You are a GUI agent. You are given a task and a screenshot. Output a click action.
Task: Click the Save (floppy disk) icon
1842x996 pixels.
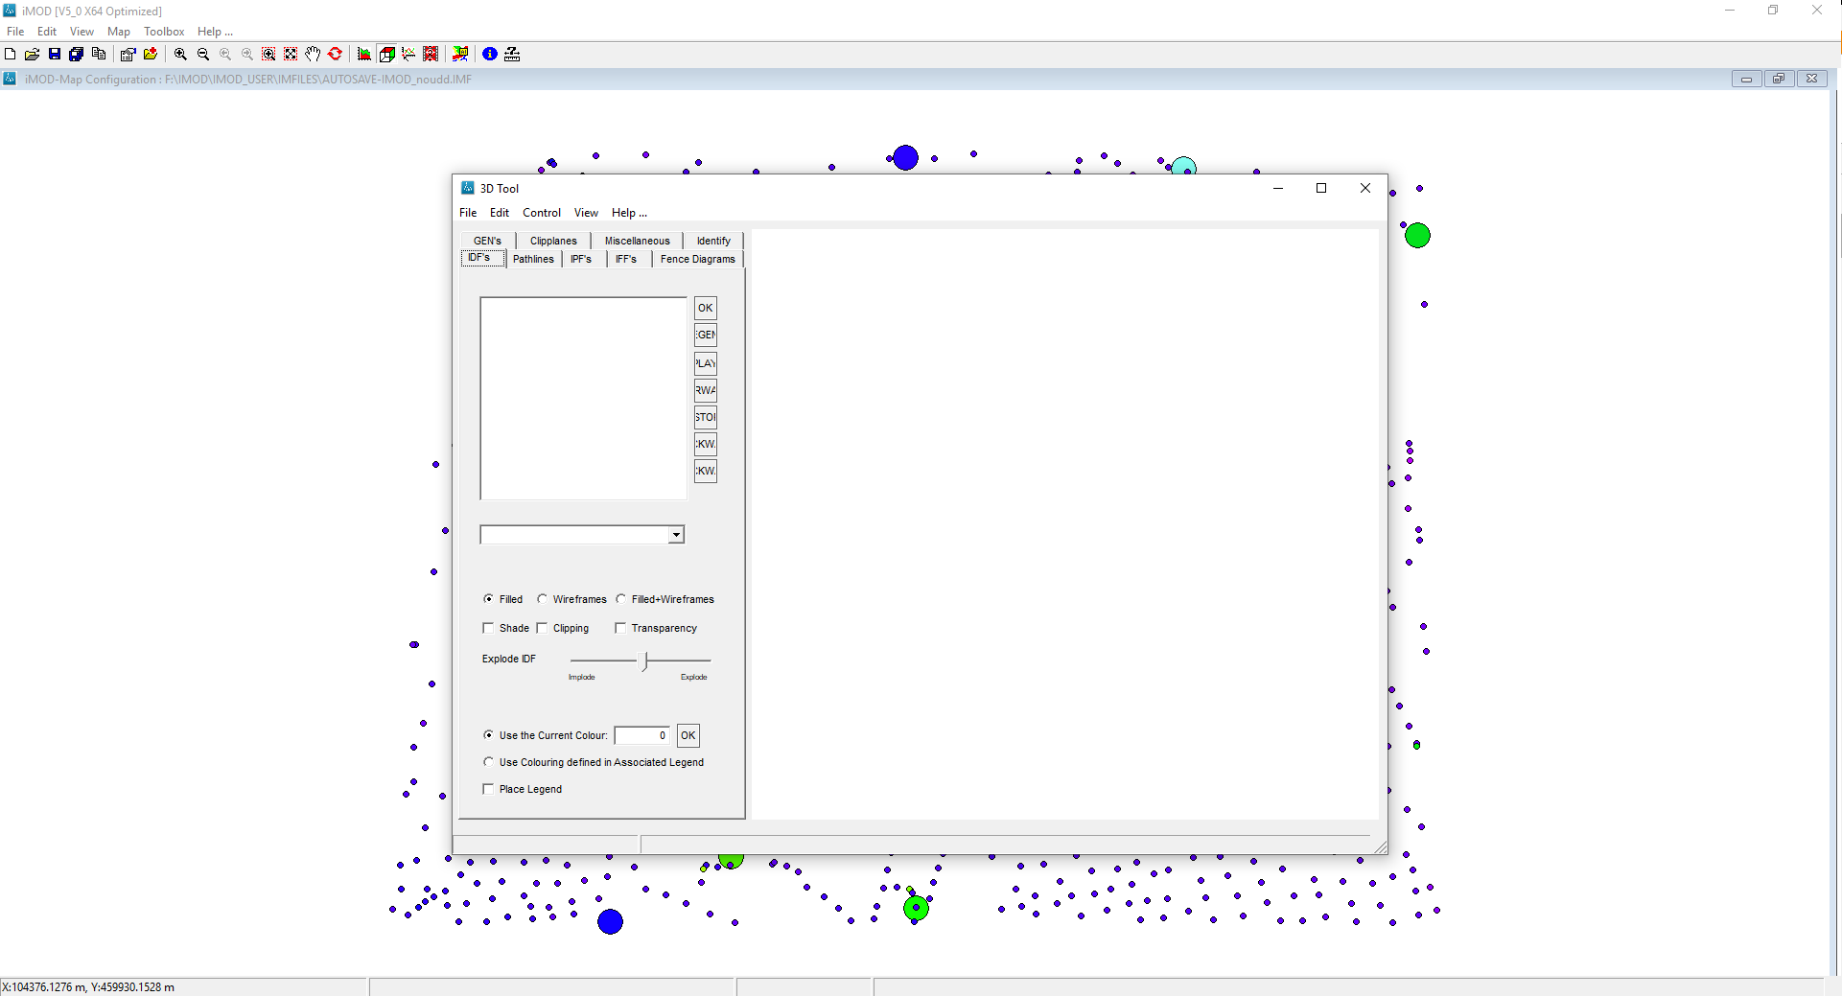(x=55, y=55)
